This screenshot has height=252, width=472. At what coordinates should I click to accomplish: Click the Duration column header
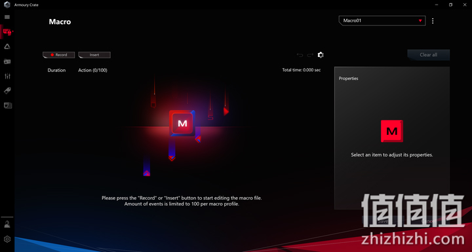[x=56, y=70]
